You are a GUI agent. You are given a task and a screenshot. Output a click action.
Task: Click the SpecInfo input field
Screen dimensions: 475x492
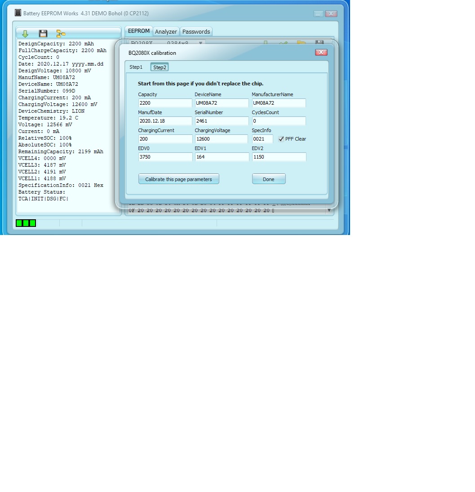tap(262, 139)
